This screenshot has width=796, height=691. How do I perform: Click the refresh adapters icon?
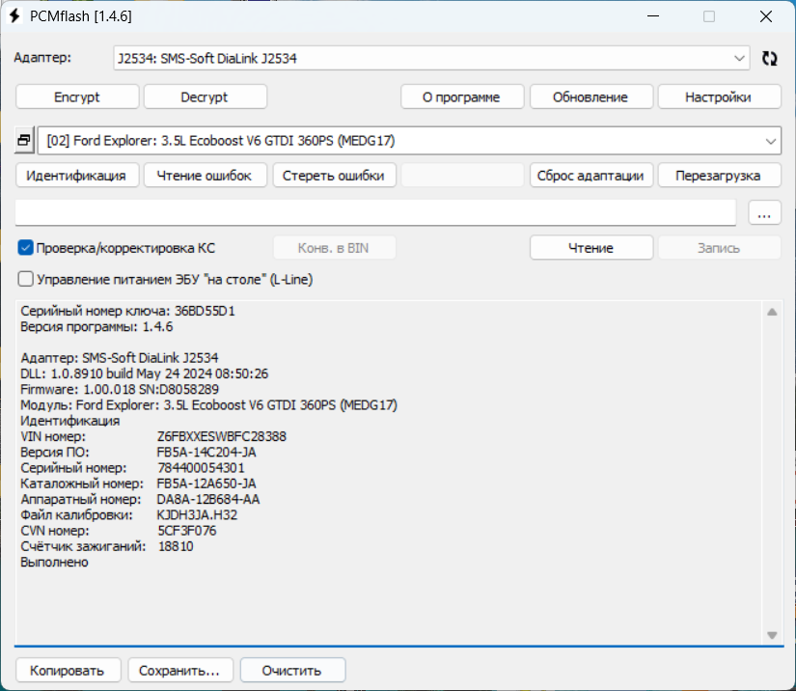click(769, 58)
